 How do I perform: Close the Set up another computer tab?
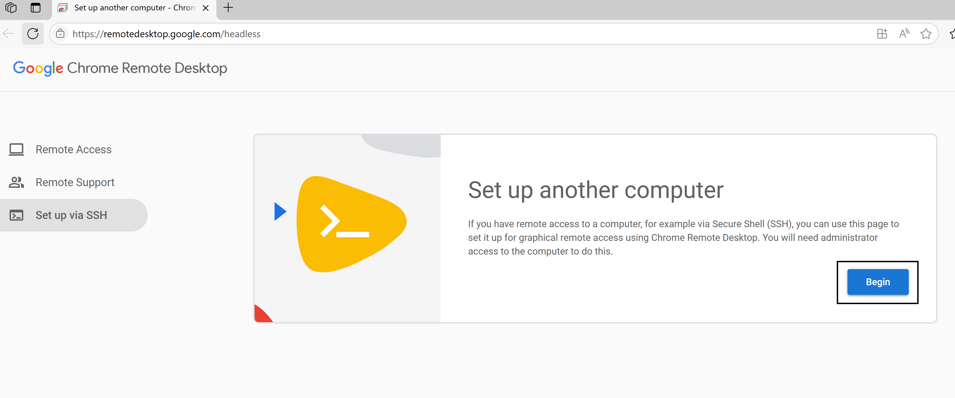(x=205, y=8)
